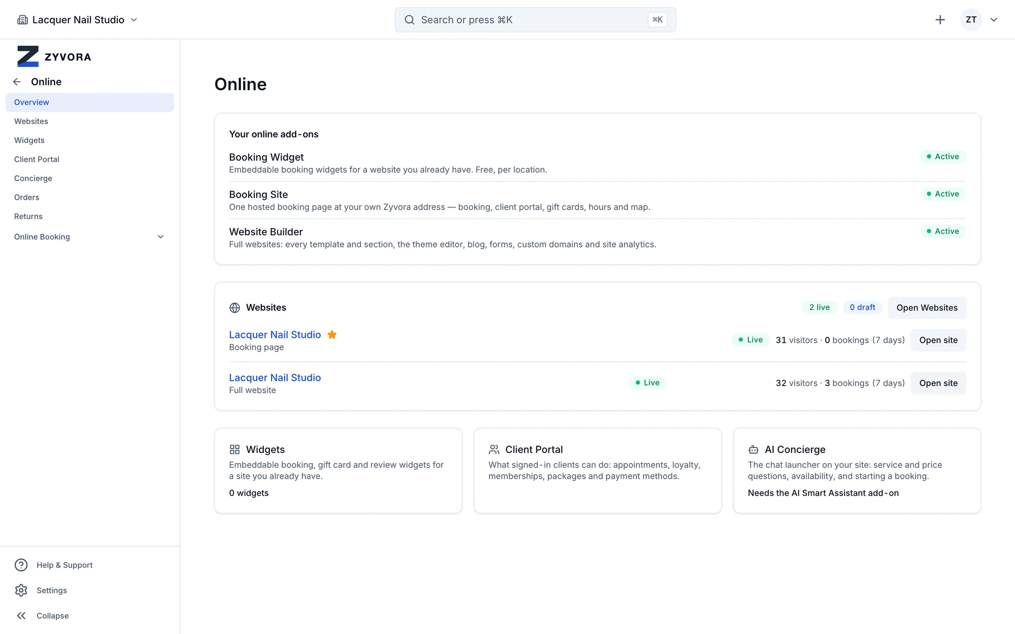Open Returns in the sidebar
Screen dimensions: 1015x634
90,217
